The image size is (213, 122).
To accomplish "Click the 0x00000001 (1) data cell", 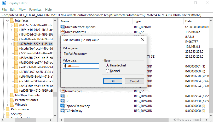I will tap(195, 66).
